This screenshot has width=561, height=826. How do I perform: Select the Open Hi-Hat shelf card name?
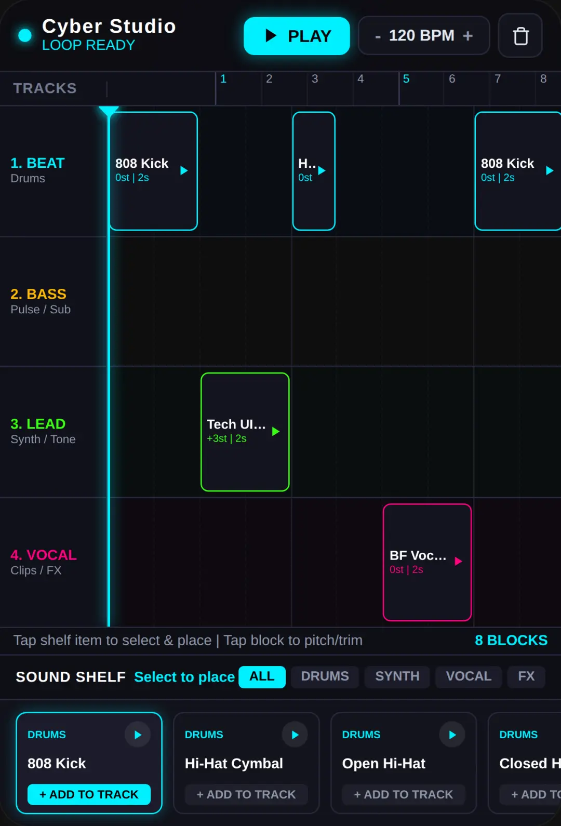coord(384,763)
